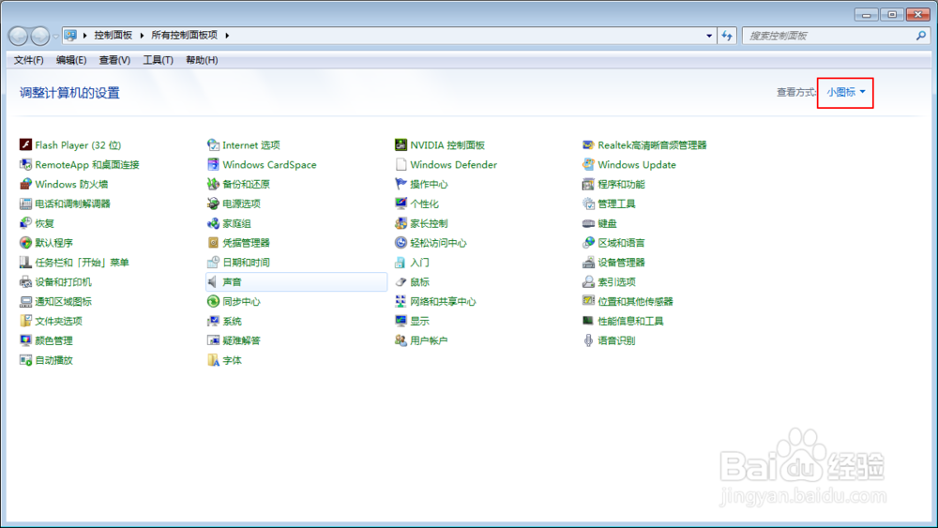
Task: Click the 鼠标 mouse icon
Action: 401,281
